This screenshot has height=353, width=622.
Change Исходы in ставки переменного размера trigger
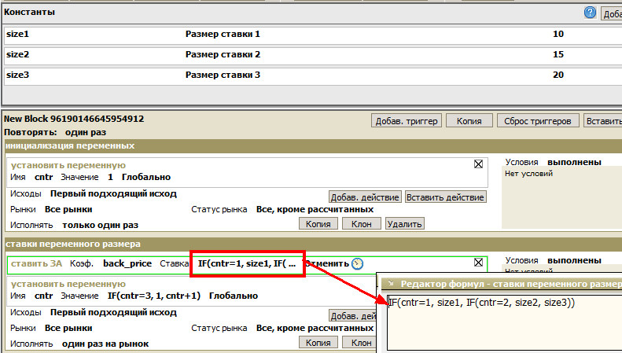[x=113, y=313]
